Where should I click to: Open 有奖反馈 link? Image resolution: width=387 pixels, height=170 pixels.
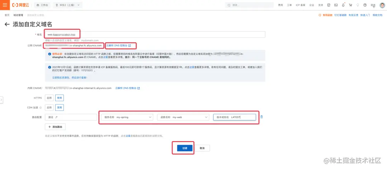[x=353, y=15]
